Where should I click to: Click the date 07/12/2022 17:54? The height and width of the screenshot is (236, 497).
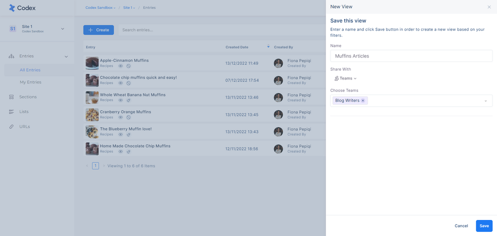242,80
